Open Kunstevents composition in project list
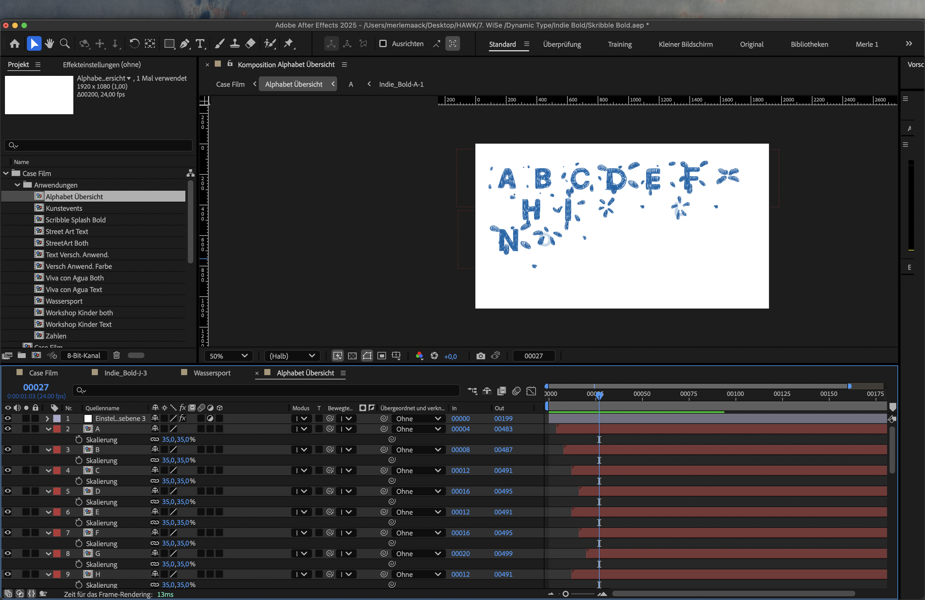Viewport: 925px width, 600px height. pos(64,208)
